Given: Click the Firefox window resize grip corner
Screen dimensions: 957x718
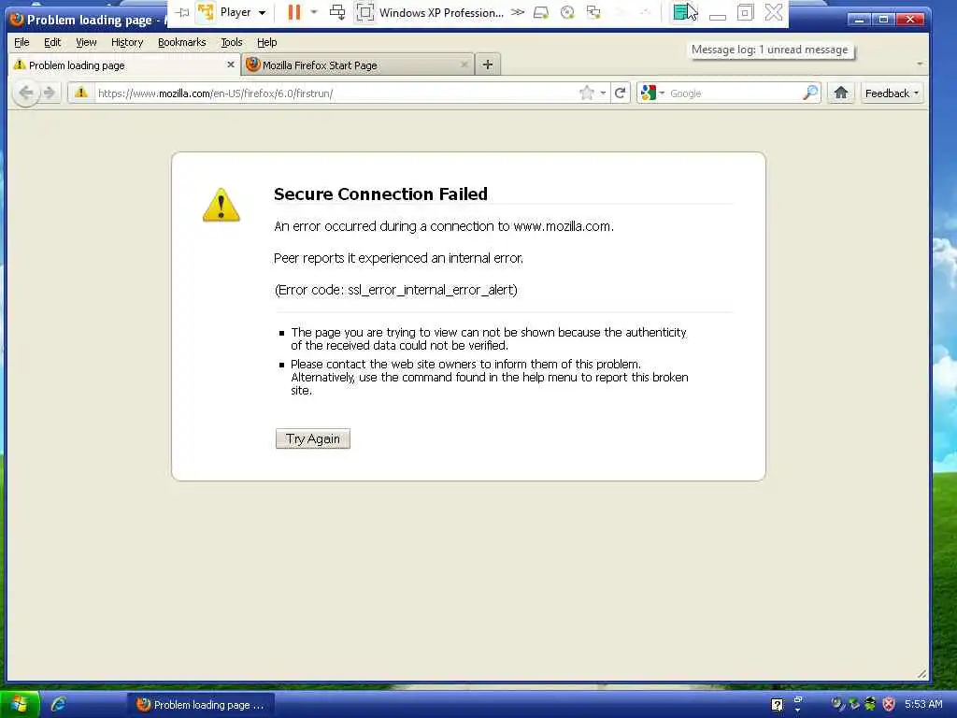Looking at the screenshot, I should pyautogui.click(x=921, y=674).
